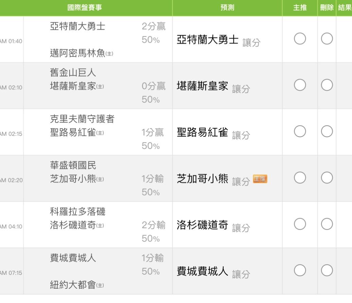The width and height of the screenshot is (352, 303).
Task: Click the 科羅拉多落磯 team name
Action: tap(77, 212)
